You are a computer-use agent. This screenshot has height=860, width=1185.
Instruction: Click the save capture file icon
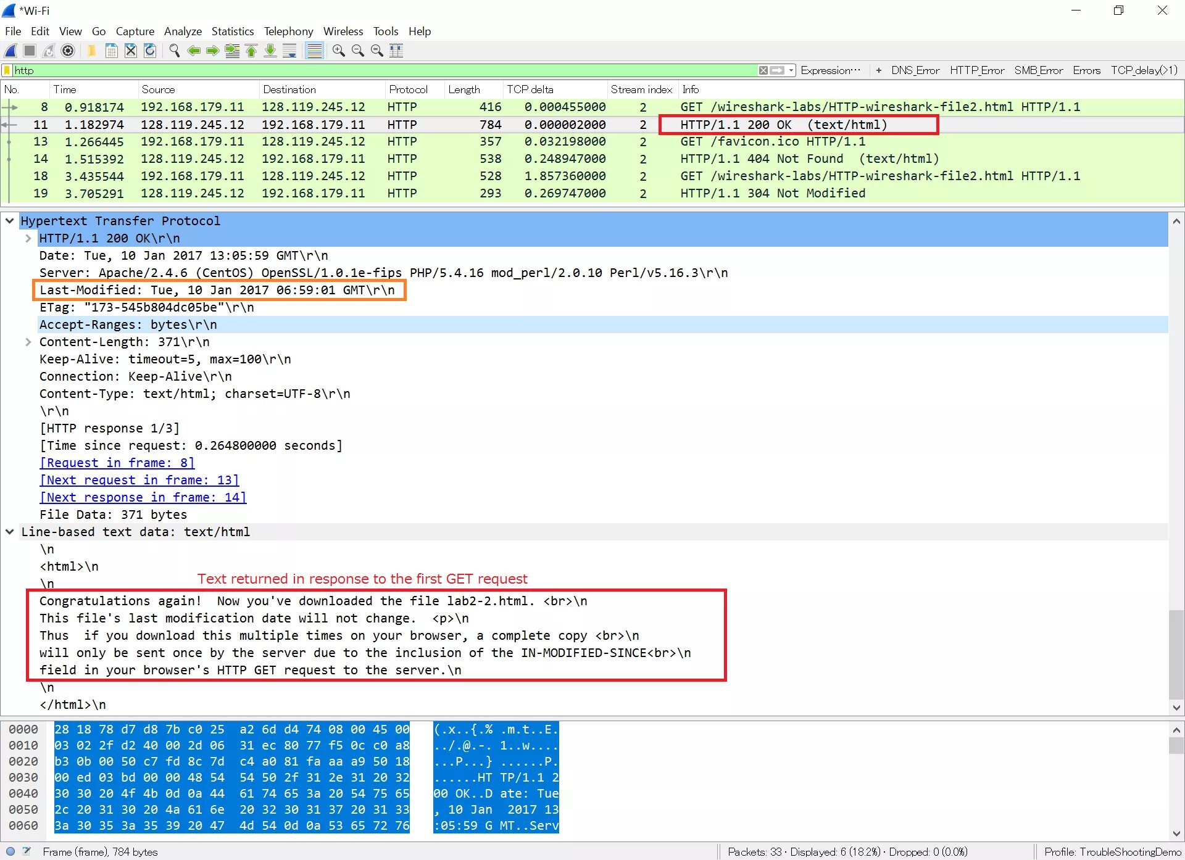tap(111, 51)
